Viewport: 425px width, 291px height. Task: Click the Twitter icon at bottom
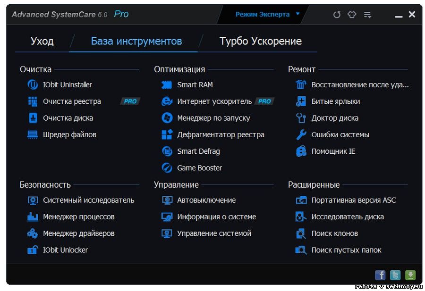coord(395,275)
